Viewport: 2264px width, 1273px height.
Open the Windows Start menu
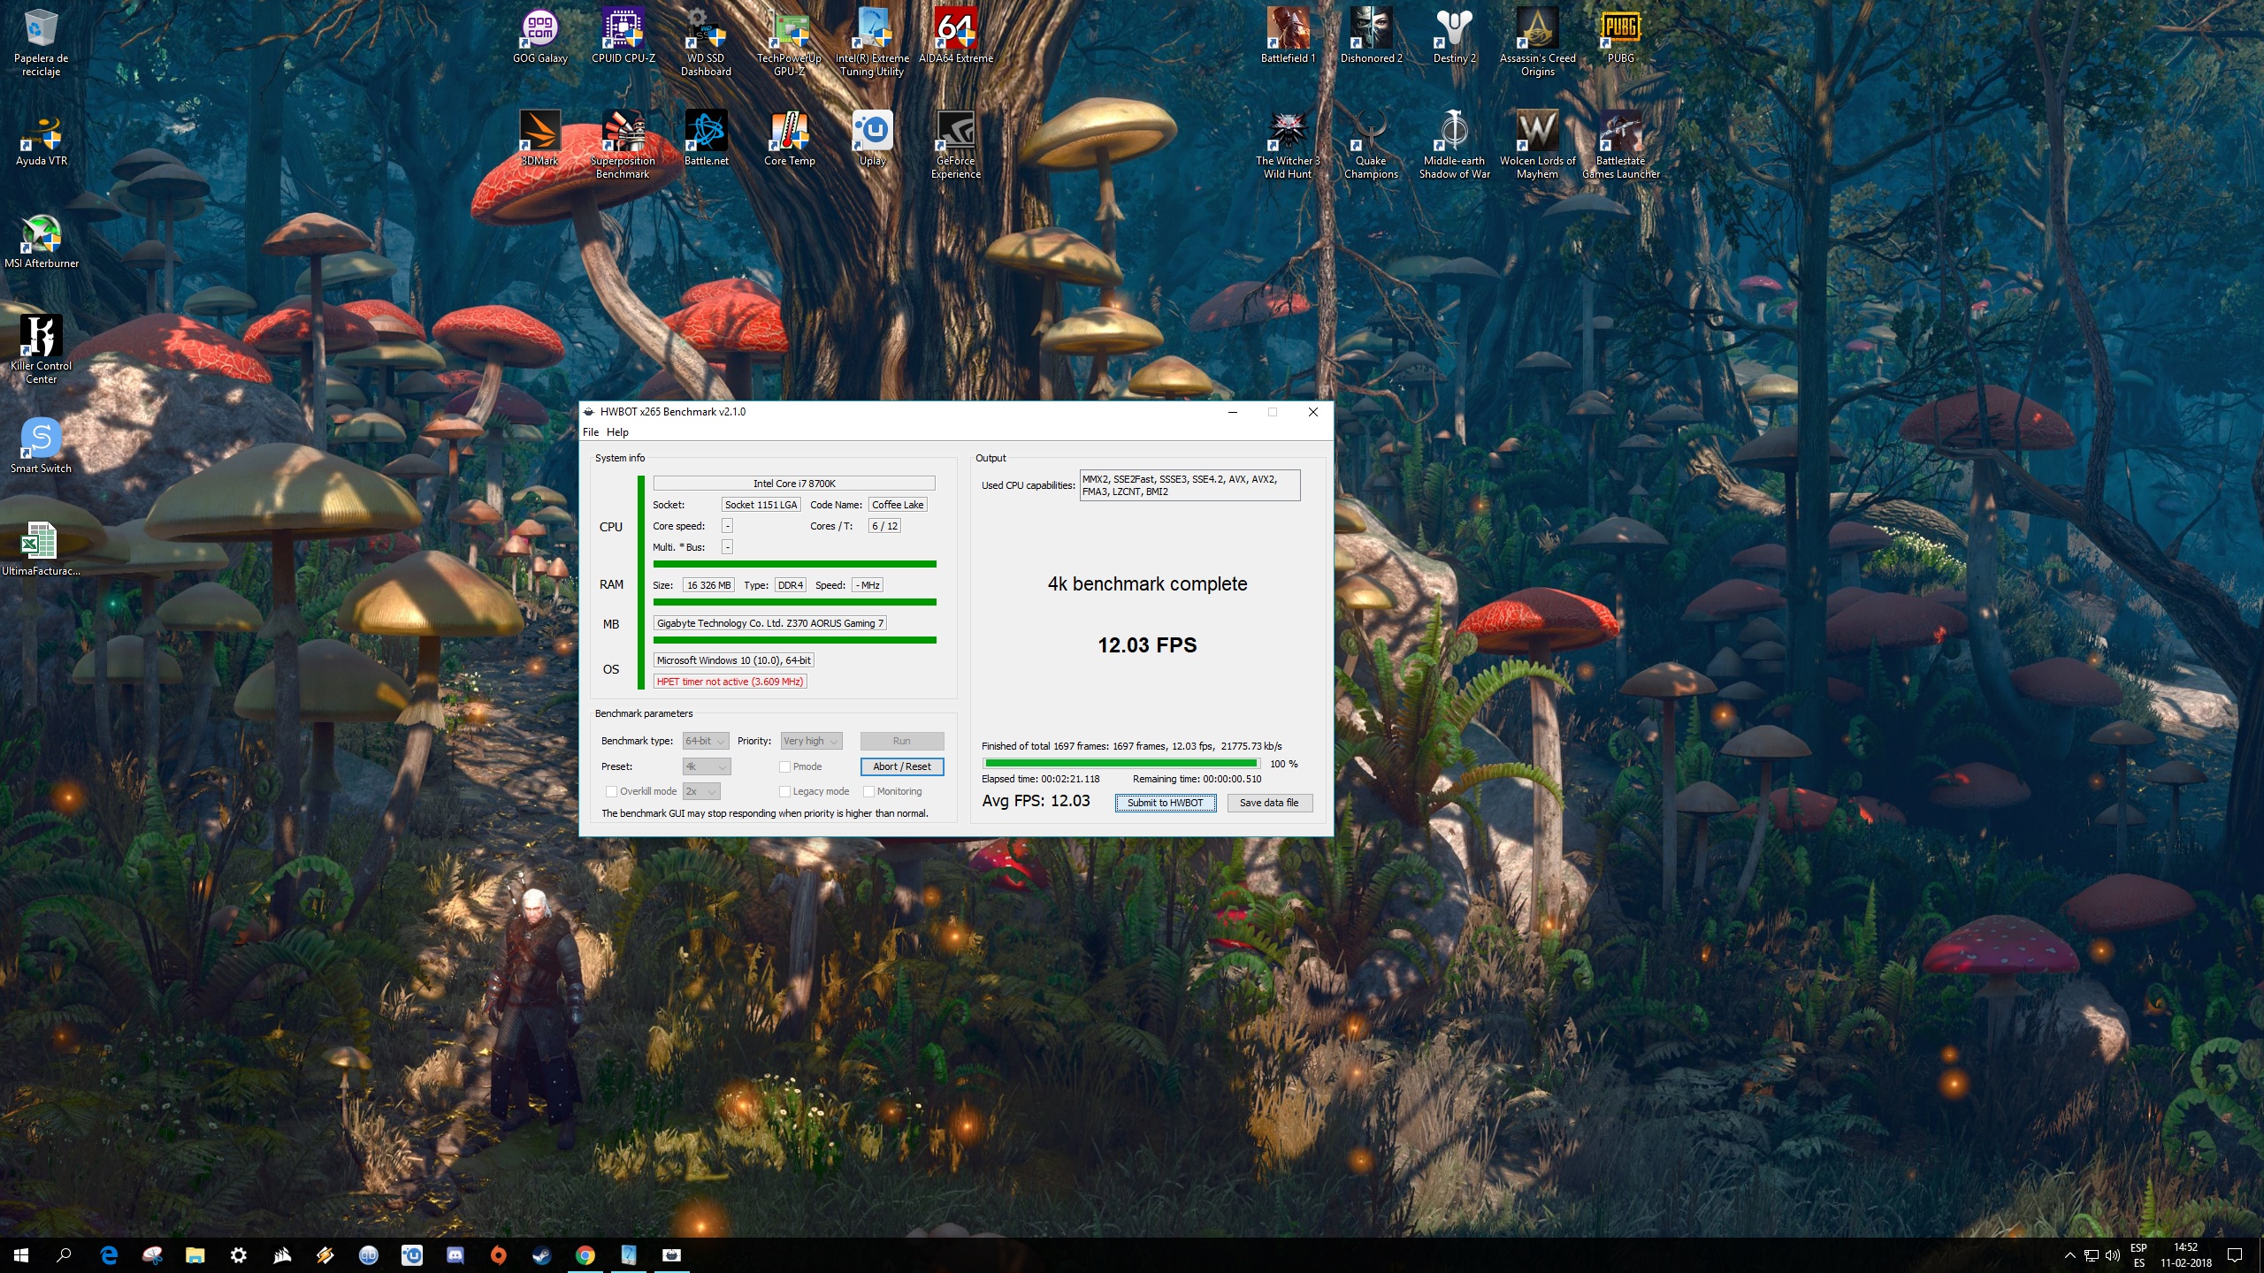(21, 1255)
